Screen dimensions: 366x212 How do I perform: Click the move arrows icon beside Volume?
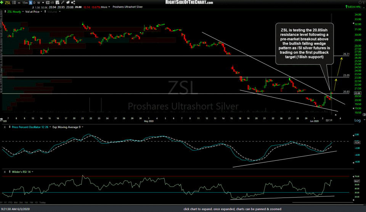pos(45,12)
